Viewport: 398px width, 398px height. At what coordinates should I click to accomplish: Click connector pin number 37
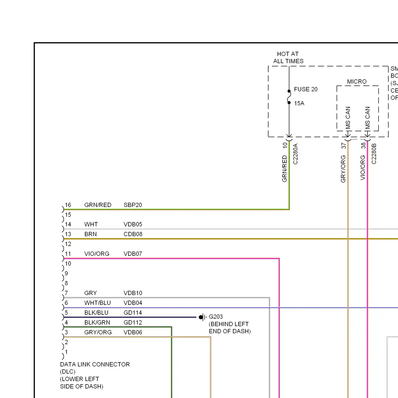pyautogui.click(x=344, y=145)
